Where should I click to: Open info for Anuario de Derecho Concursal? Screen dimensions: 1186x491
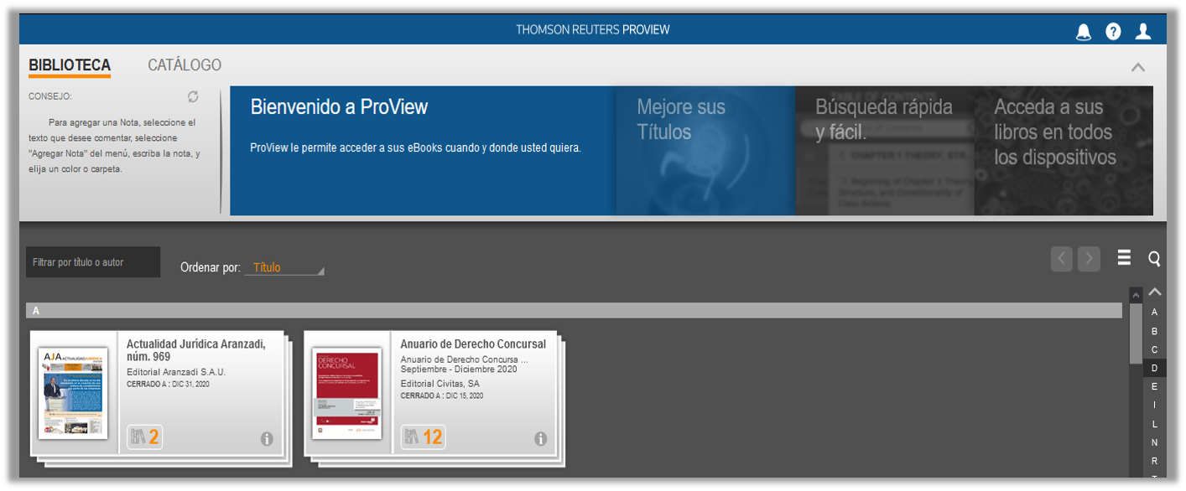coord(541,438)
